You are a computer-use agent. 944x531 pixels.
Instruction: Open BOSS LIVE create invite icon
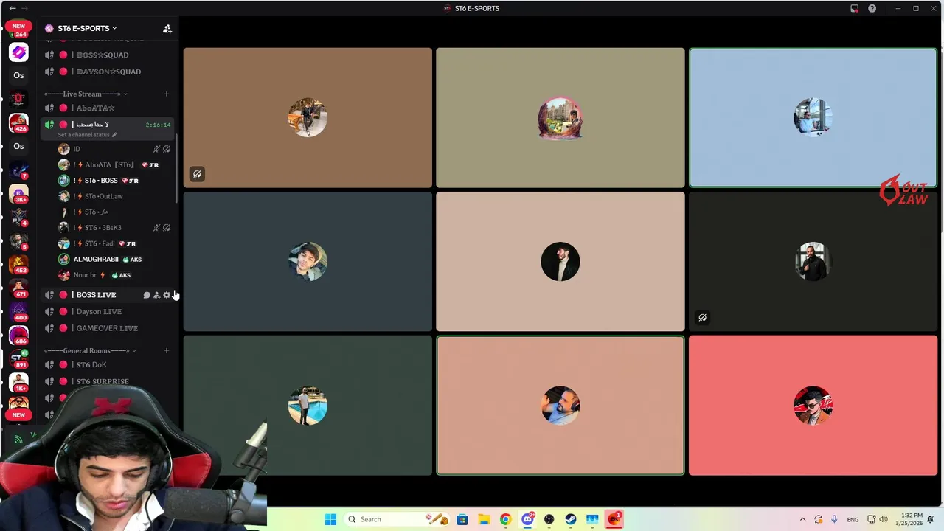point(156,295)
